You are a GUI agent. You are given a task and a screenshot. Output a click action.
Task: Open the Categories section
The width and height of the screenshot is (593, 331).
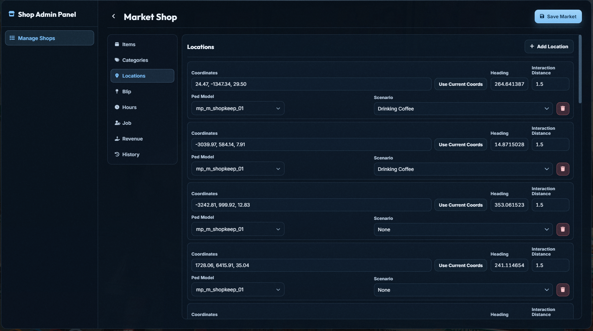[142, 60]
